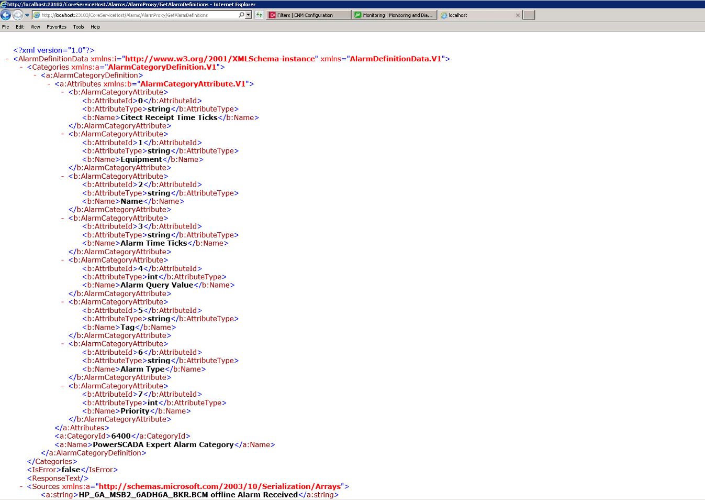Screen dimensions: 705x500
Task: Click 'AlarmCategoryDefinition.V1' namespace value
Action: [x=162, y=67]
